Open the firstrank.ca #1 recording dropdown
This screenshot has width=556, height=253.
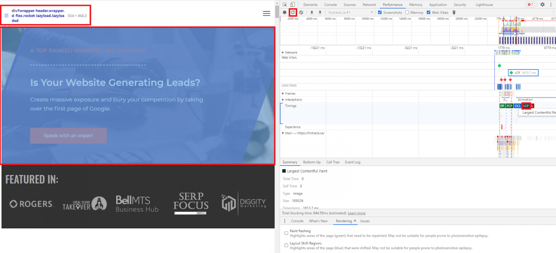click(350, 12)
